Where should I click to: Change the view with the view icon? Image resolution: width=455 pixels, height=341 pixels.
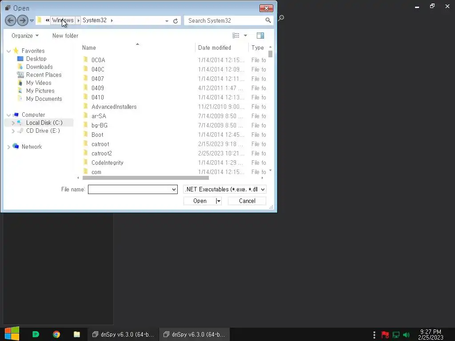coord(235,36)
